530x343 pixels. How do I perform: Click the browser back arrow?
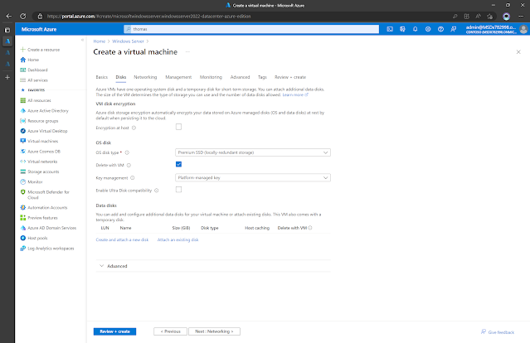point(9,17)
